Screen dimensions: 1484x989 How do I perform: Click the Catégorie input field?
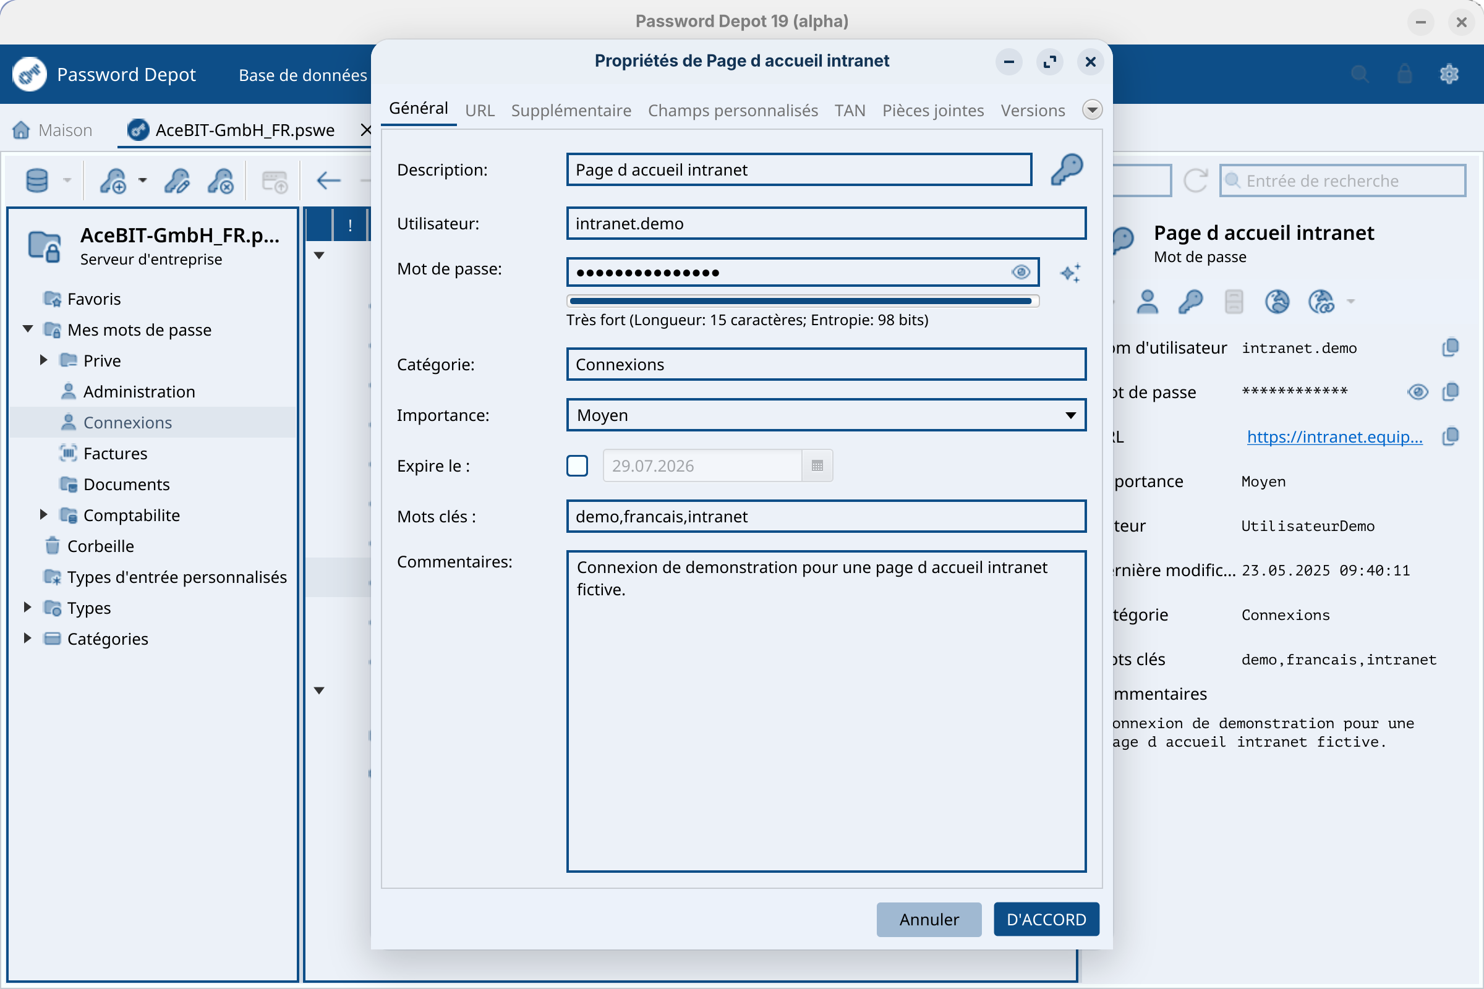tap(826, 365)
